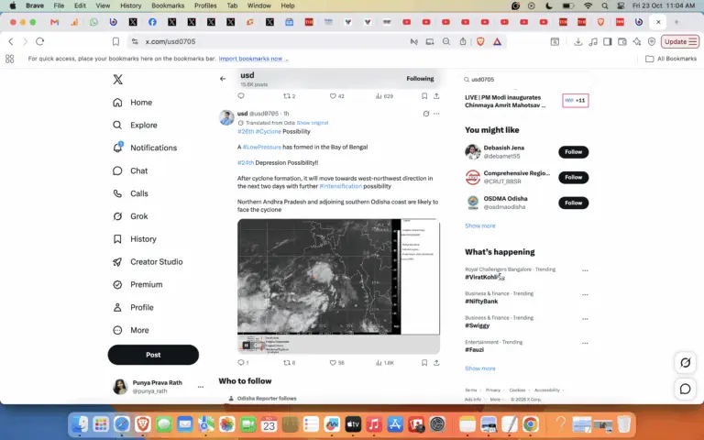Open account options beside Punya Prava Rath
Viewport: 704px width, 440px height.
(x=201, y=387)
